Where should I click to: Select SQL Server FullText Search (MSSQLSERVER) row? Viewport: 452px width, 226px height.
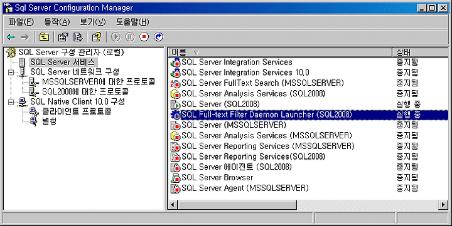pyautogui.click(x=309, y=83)
